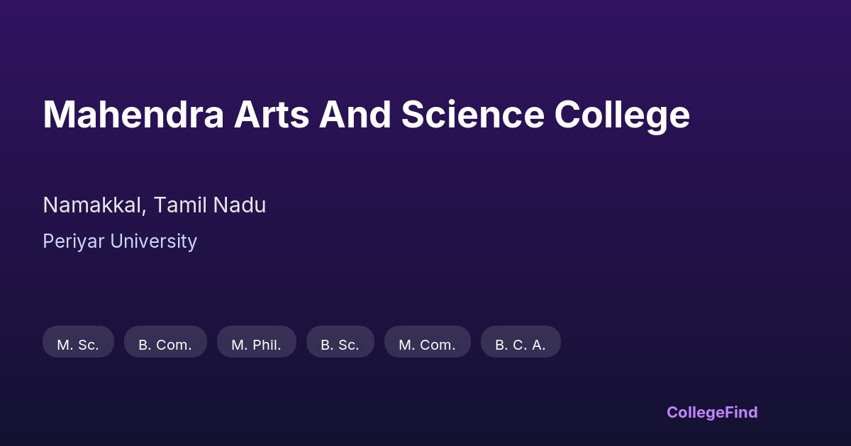Click the city name Namakkal
The height and width of the screenshot is (446, 851).
94,205
